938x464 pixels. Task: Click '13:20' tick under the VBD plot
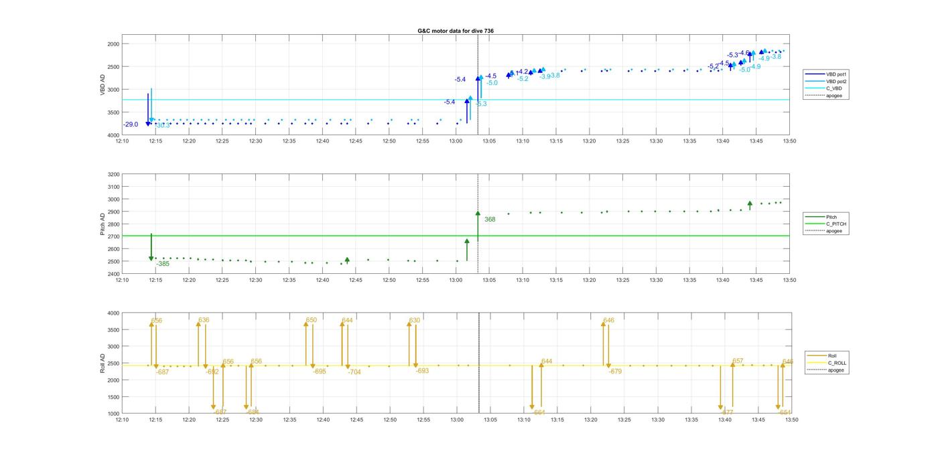[x=589, y=141]
